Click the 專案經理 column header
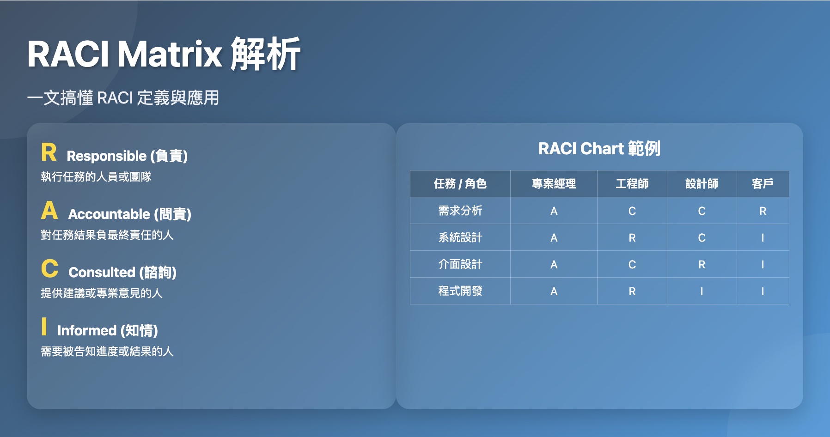 click(554, 184)
